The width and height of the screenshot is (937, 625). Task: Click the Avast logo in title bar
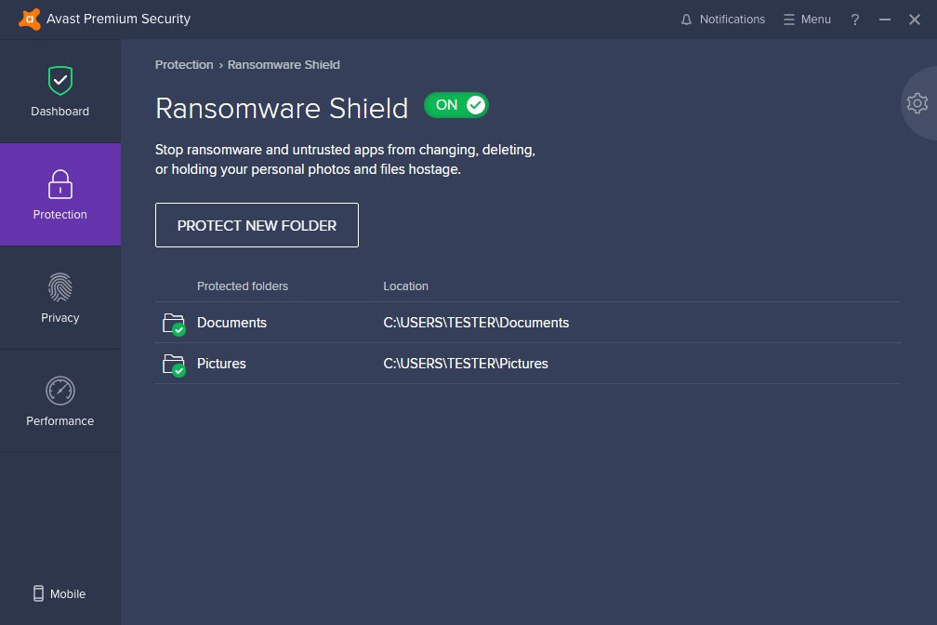pyautogui.click(x=30, y=19)
